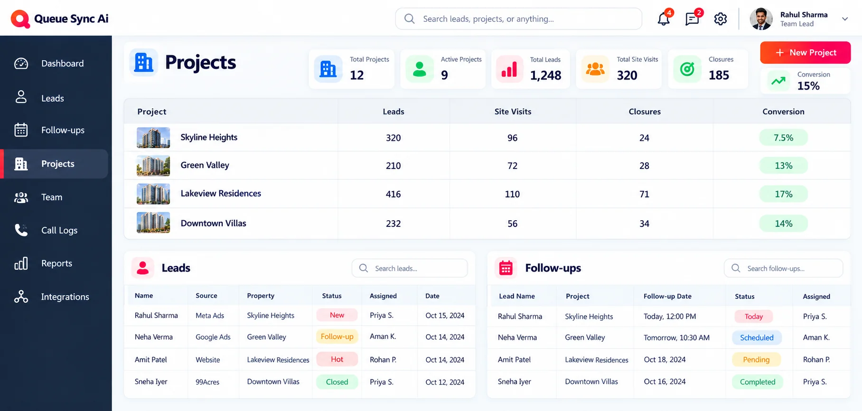
Task: Click the Reports bar chart icon
Action: click(21, 263)
